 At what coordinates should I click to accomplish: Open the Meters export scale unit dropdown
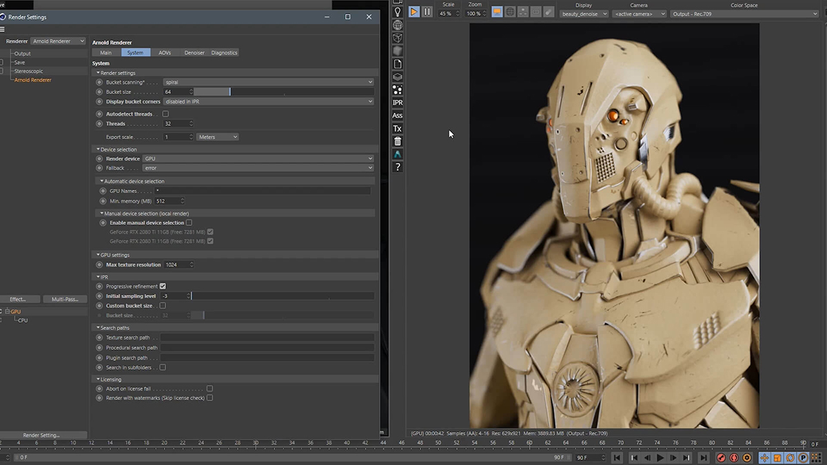point(218,137)
